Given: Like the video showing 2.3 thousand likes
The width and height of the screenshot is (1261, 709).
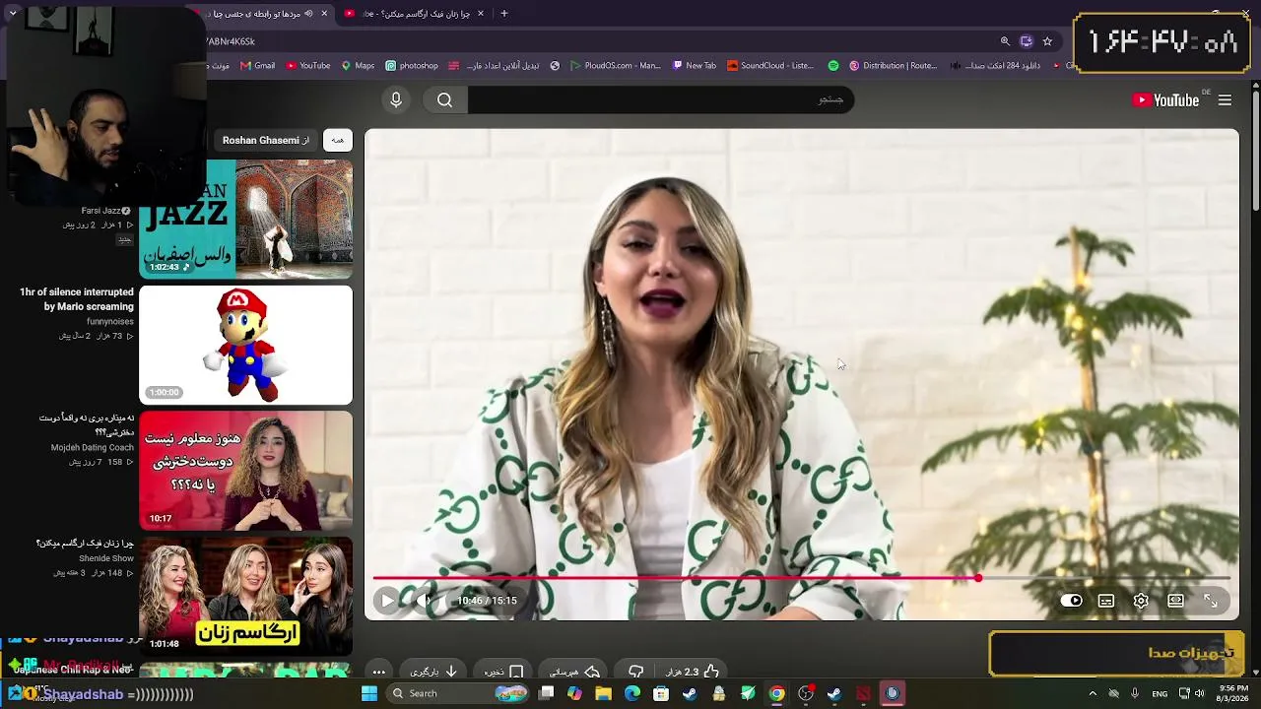Looking at the screenshot, I should click(x=693, y=672).
